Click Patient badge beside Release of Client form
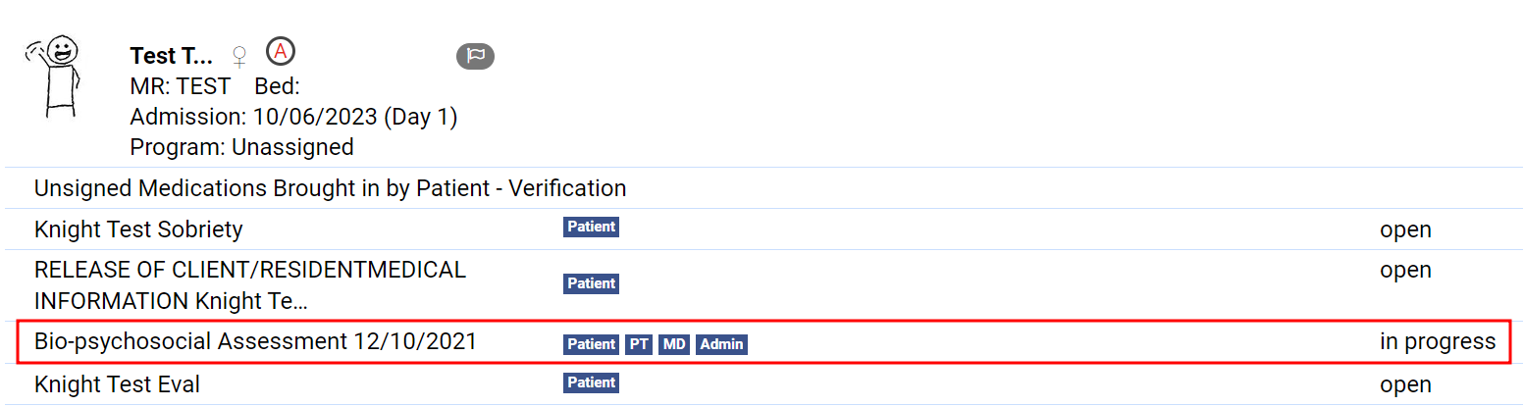This screenshot has height=407, width=1524. (x=591, y=283)
